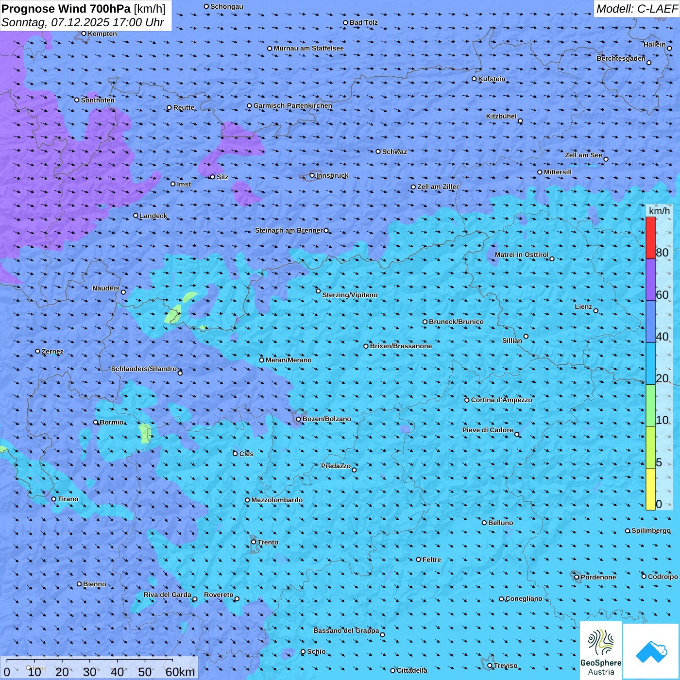Click the Trento city marker
The image size is (680, 680).
(x=254, y=542)
